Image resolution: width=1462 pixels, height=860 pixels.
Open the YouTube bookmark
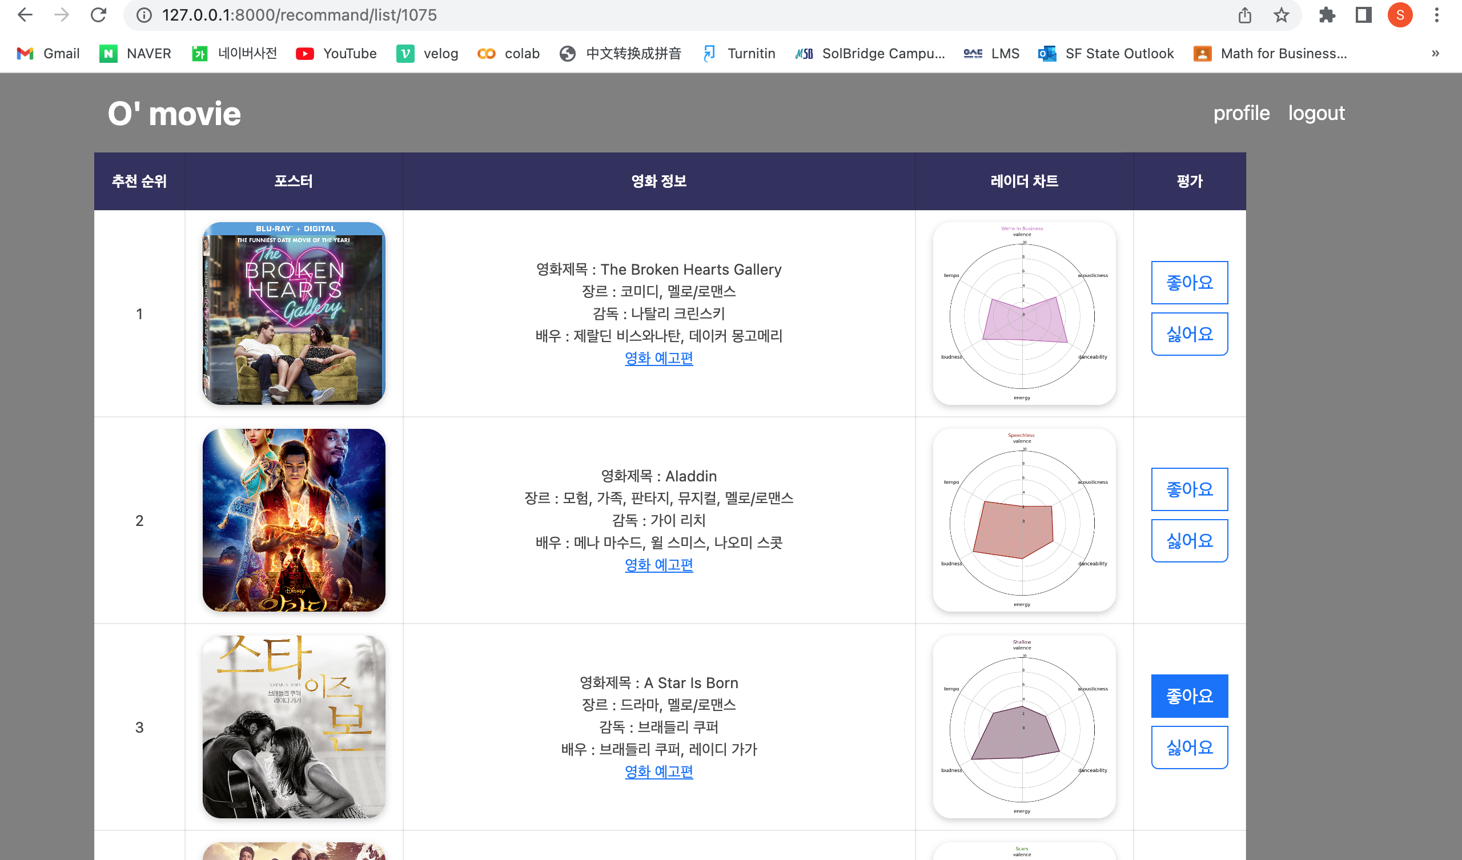[336, 53]
